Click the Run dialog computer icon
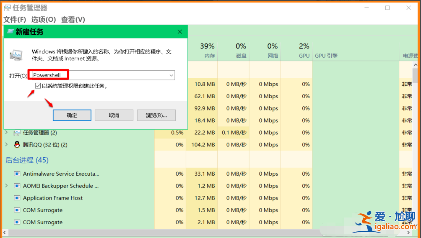421x238 pixels. point(16,55)
